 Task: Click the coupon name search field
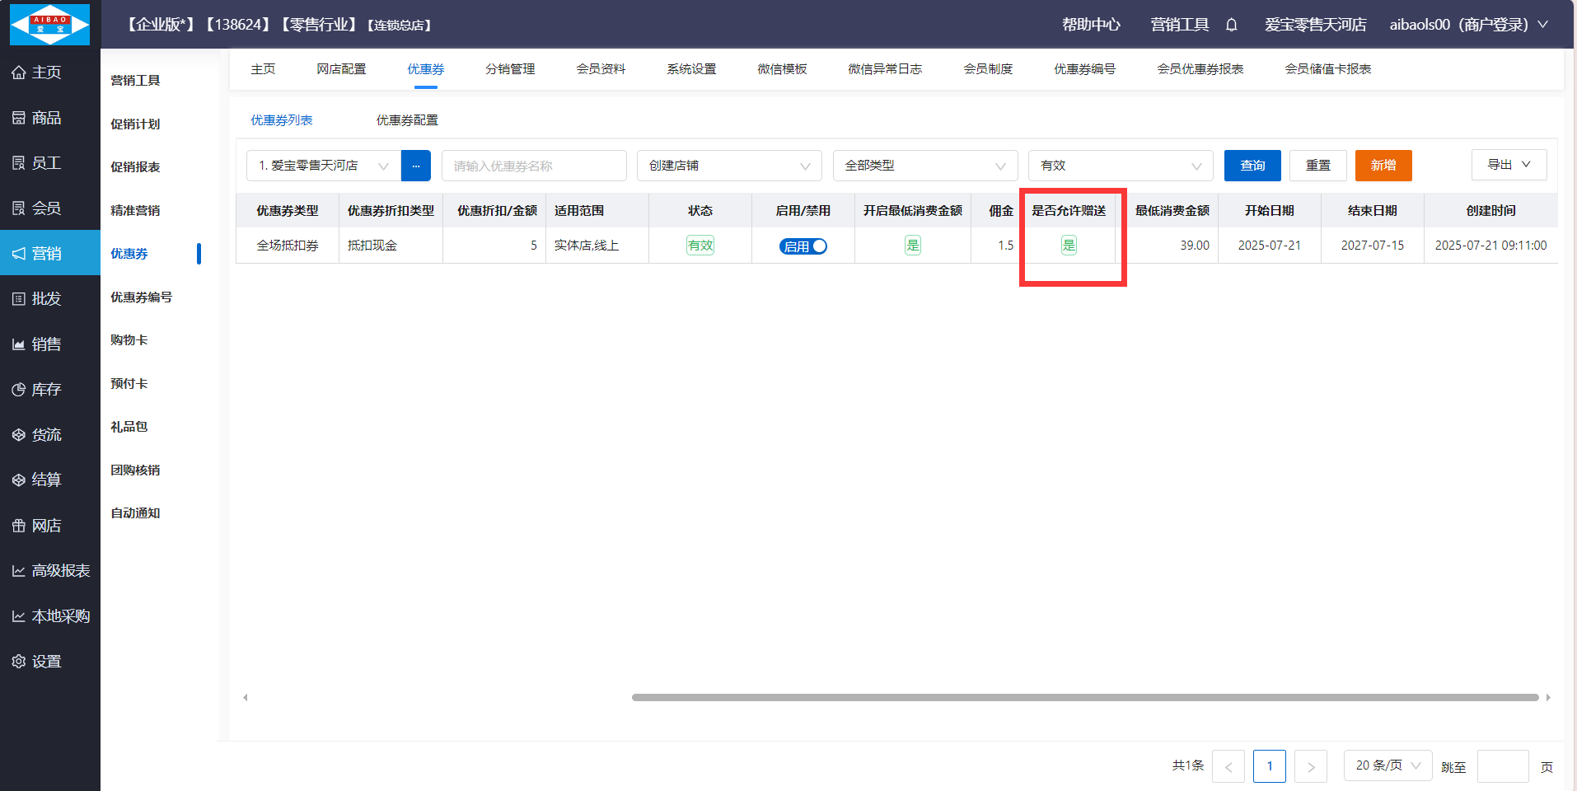pyautogui.click(x=533, y=166)
